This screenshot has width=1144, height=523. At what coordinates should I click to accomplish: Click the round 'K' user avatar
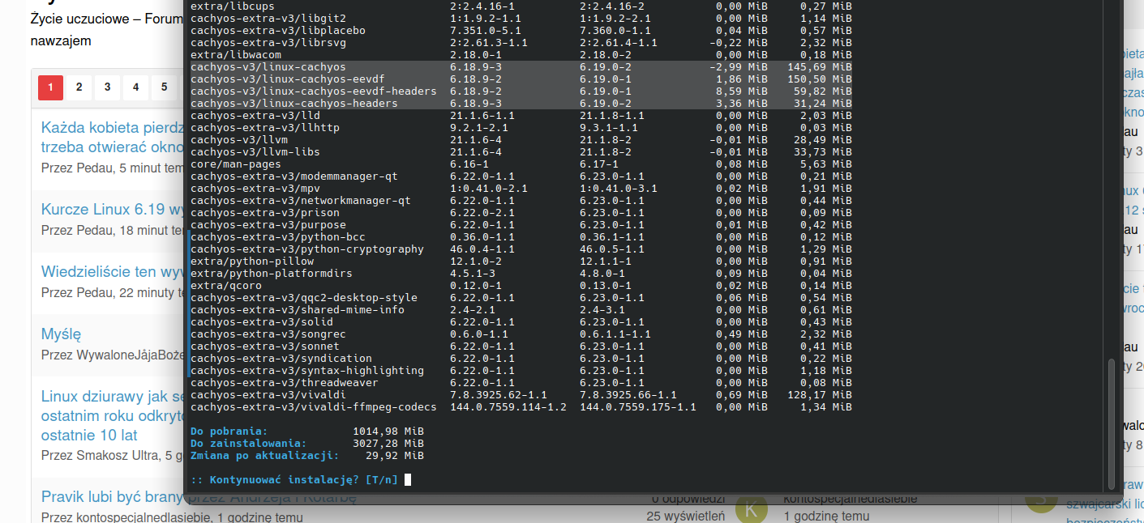(x=752, y=509)
